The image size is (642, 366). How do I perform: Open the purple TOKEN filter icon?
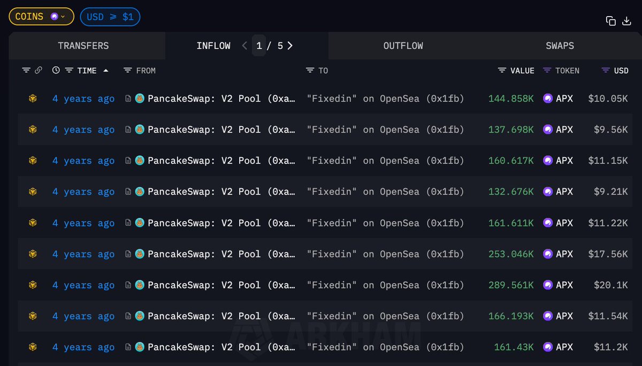547,71
